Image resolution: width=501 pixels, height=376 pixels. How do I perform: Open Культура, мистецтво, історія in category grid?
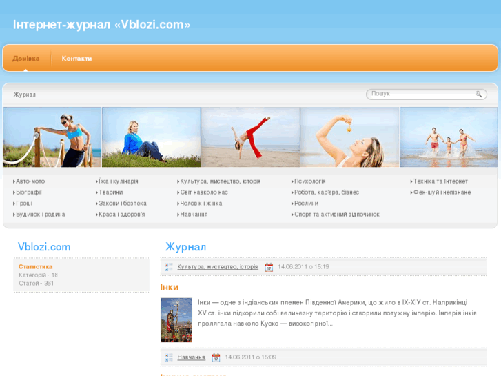[x=220, y=181]
